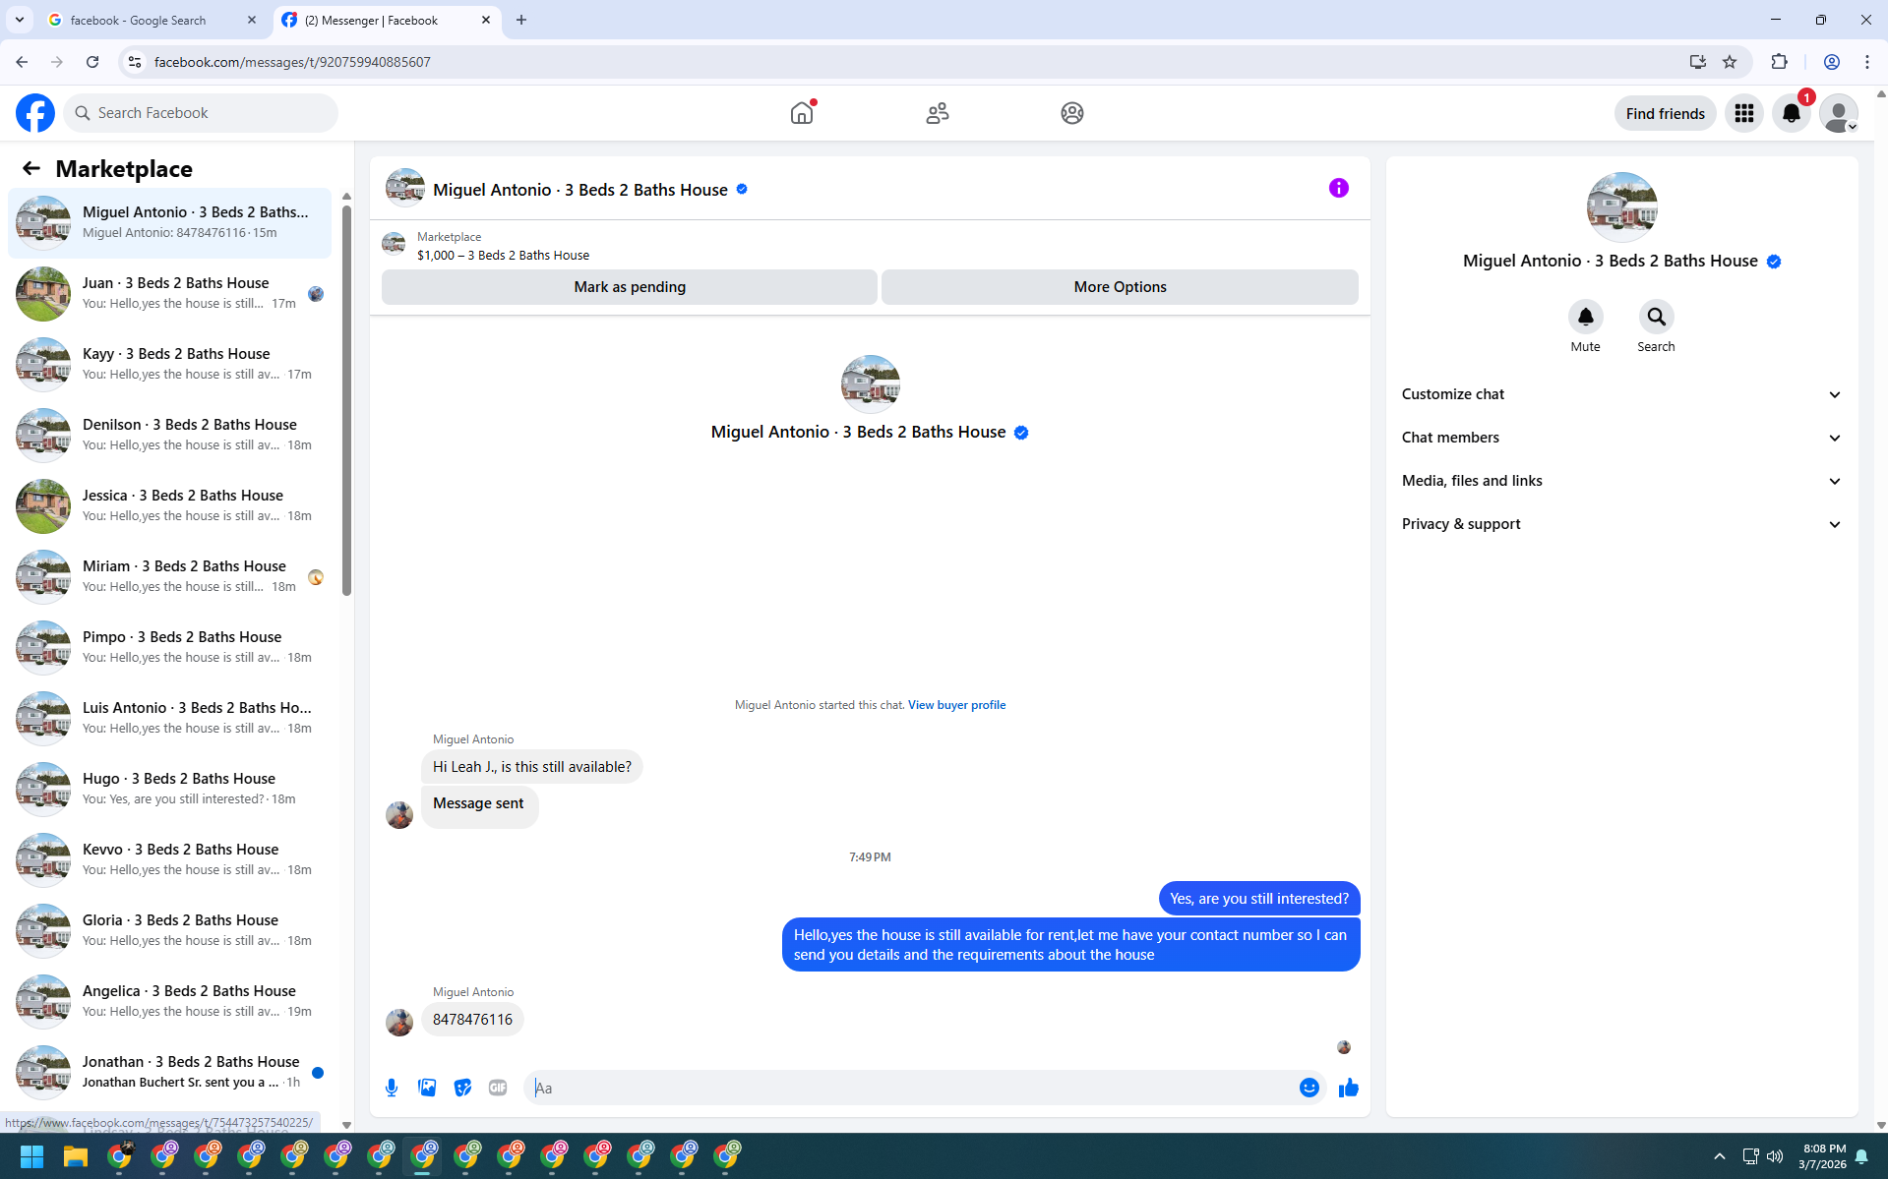Attach a photo or file
Viewport: 1888px width, 1179px height.
427,1088
